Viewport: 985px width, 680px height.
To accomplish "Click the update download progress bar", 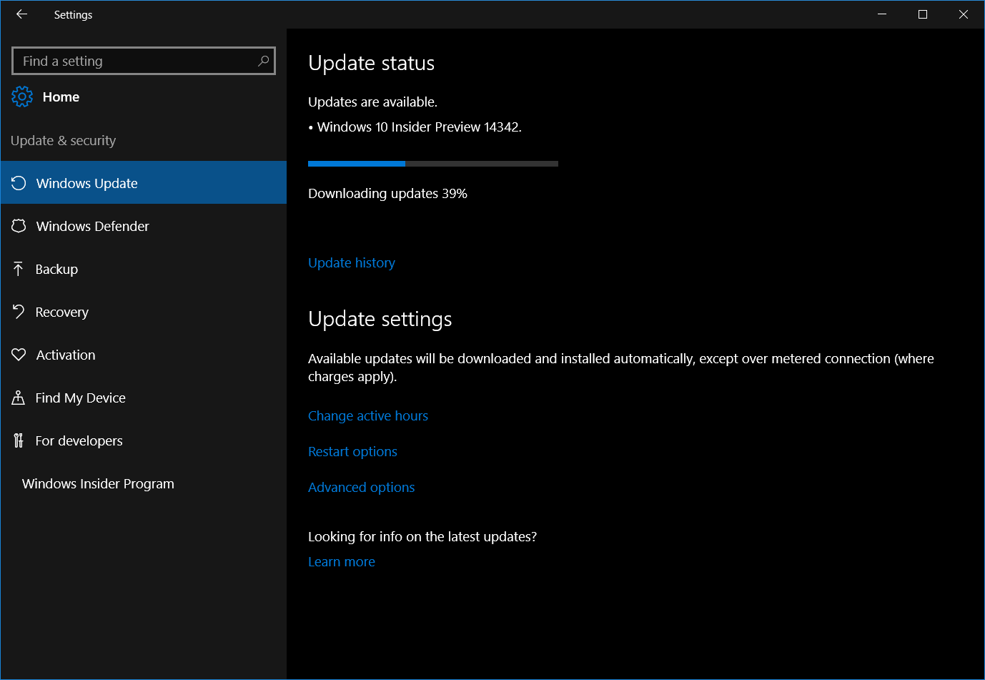I will [x=432, y=164].
